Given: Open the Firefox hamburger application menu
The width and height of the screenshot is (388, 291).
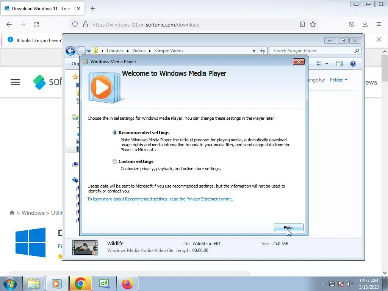Looking at the screenshot, I should click(x=379, y=24).
